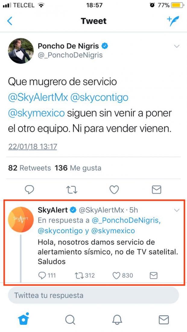Switch to the Search tab

70,320
